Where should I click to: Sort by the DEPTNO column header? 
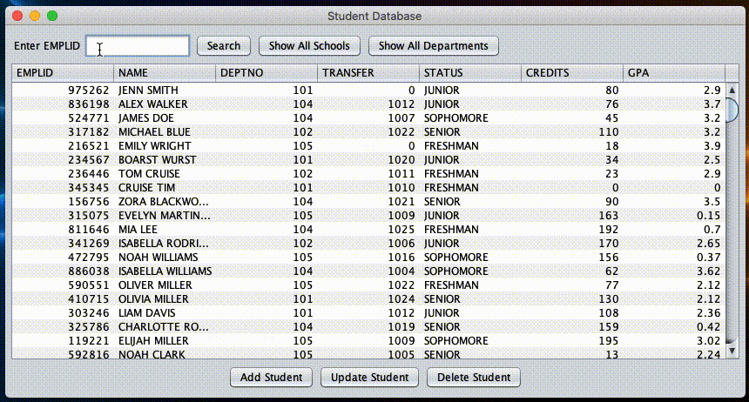point(267,73)
